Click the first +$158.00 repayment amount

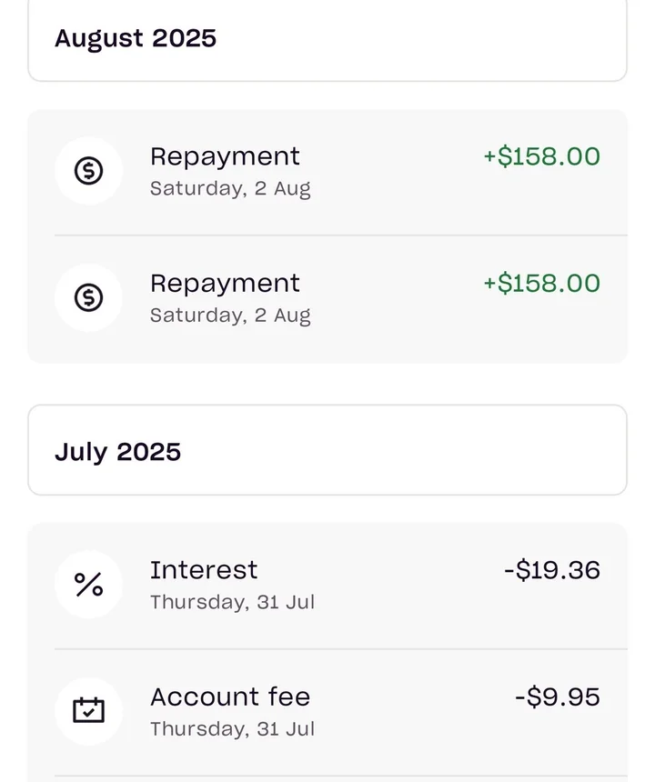click(542, 156)
